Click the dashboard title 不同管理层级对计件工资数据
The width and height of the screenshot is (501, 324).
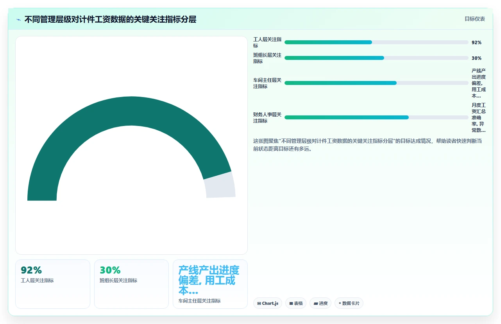(x=110, y=20)
